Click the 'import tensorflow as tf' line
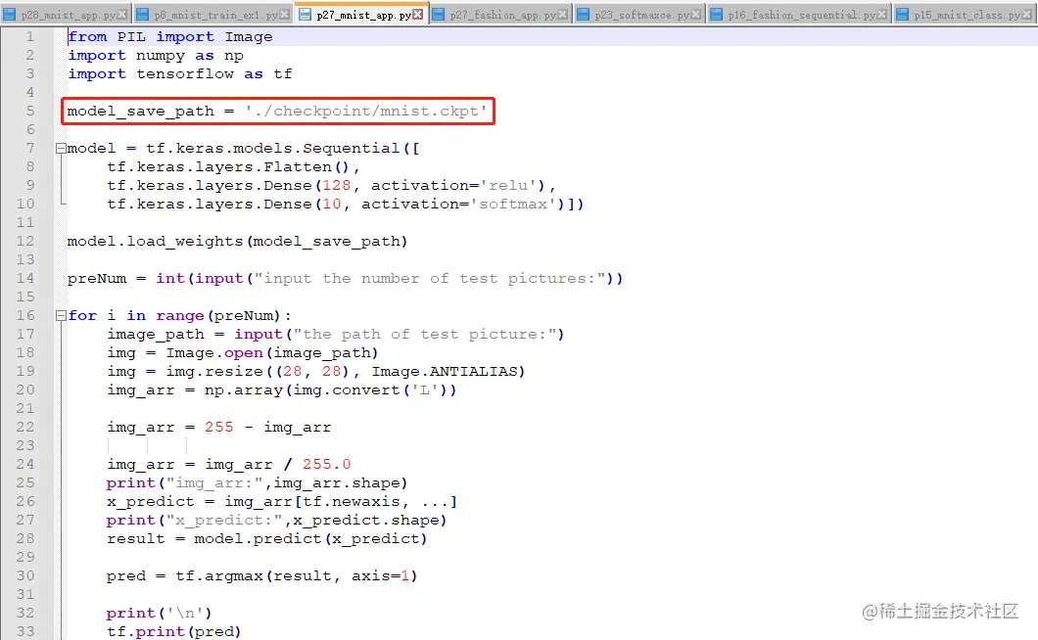The image size is (1038, 640). pyautogui.click(x=180, y=74)
